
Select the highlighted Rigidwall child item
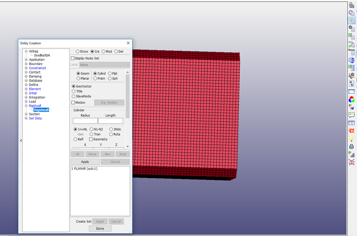41,110
